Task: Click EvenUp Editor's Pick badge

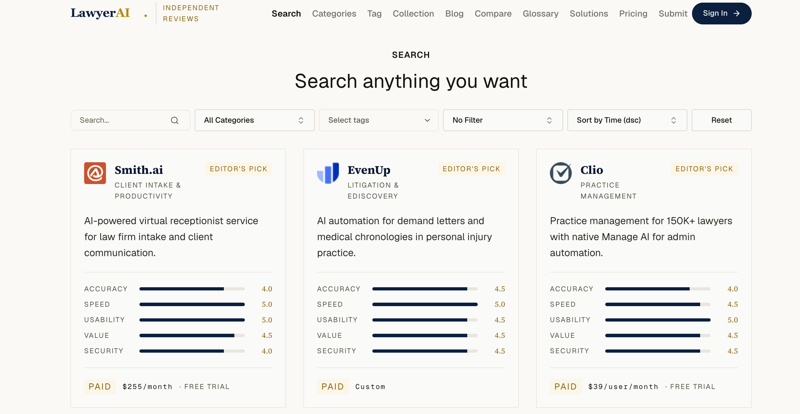Action: tap(471, 169)
